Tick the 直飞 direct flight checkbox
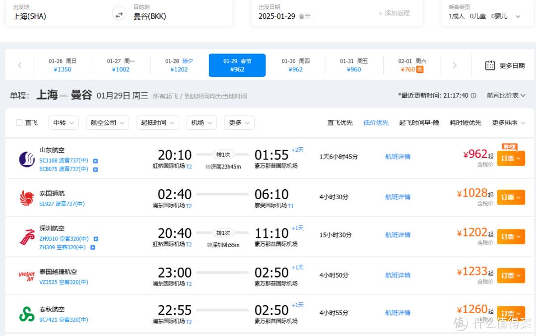Viewport: 536px width, 336px height. pos(19,123)
